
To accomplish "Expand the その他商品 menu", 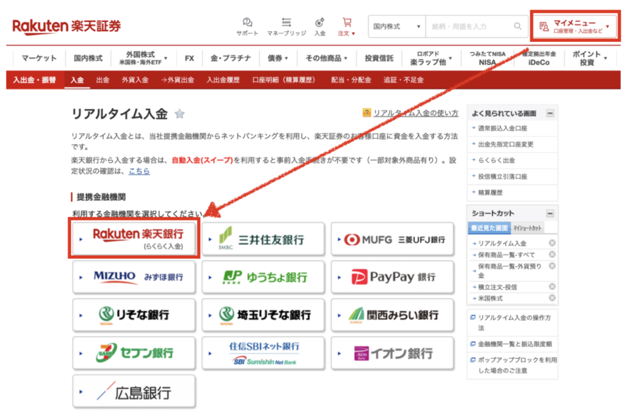I will tap(326, 58).
